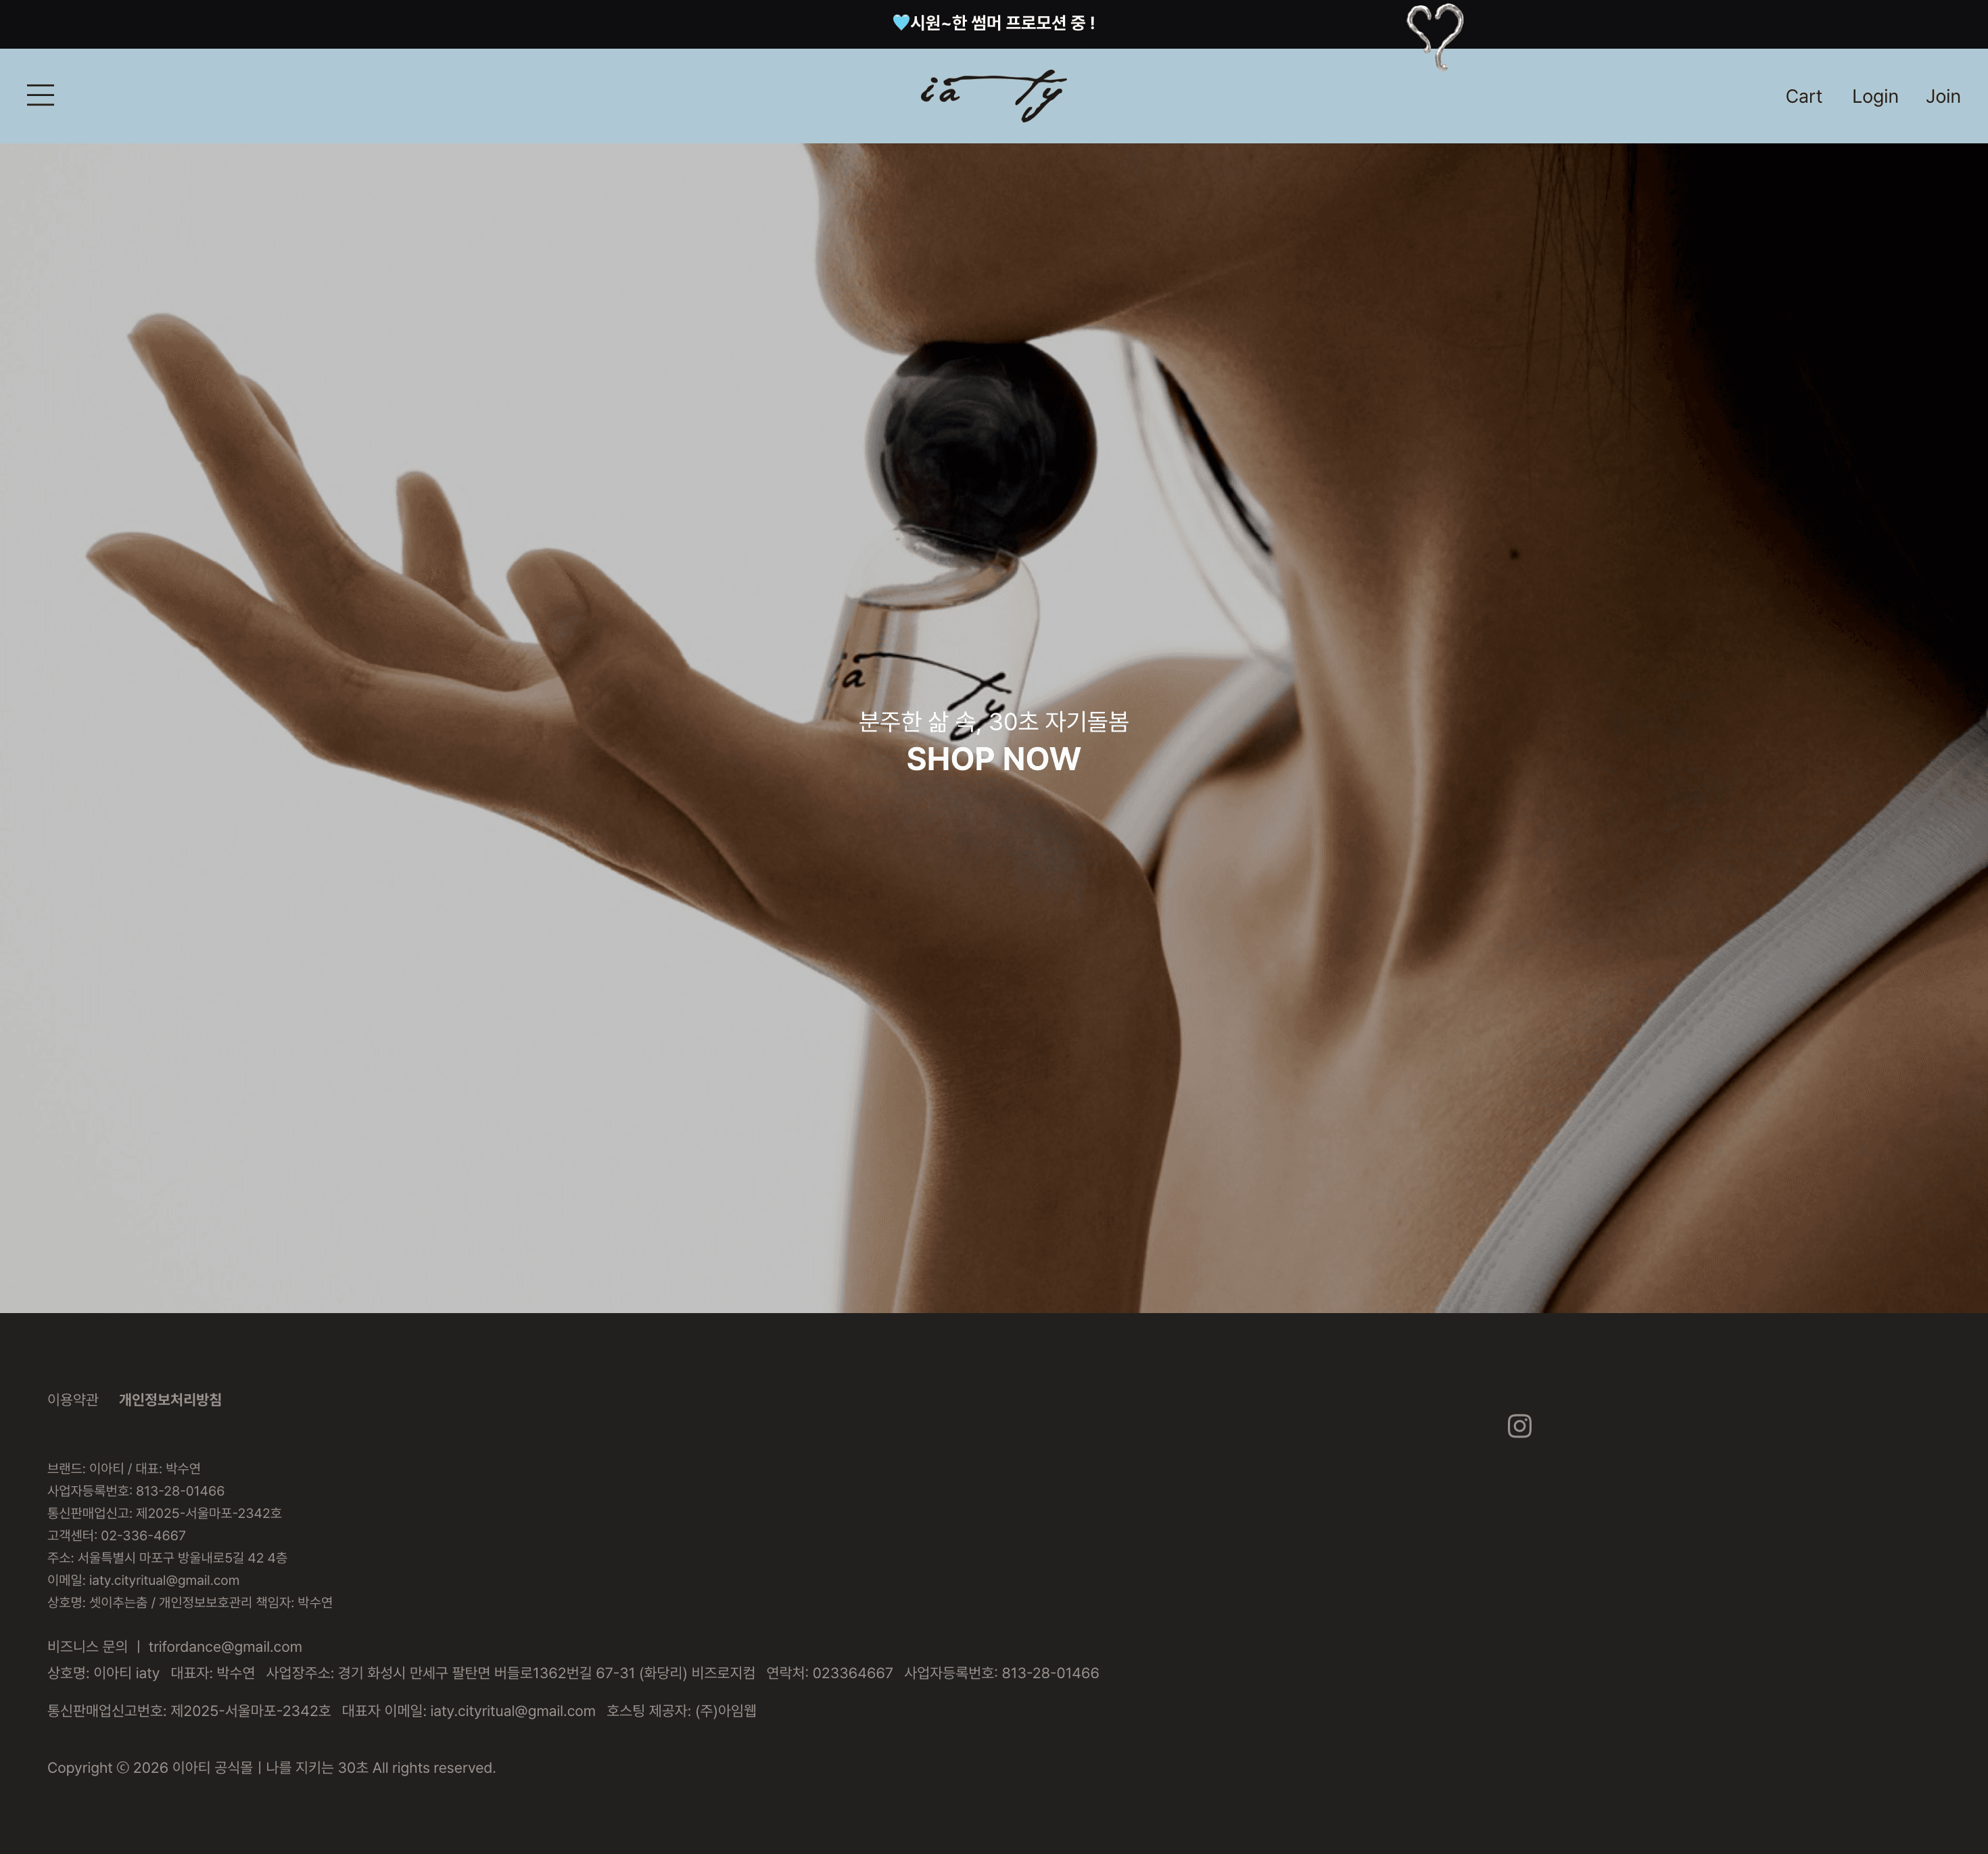Open the summer promotion announcement bar

click(x=993, y=23)
